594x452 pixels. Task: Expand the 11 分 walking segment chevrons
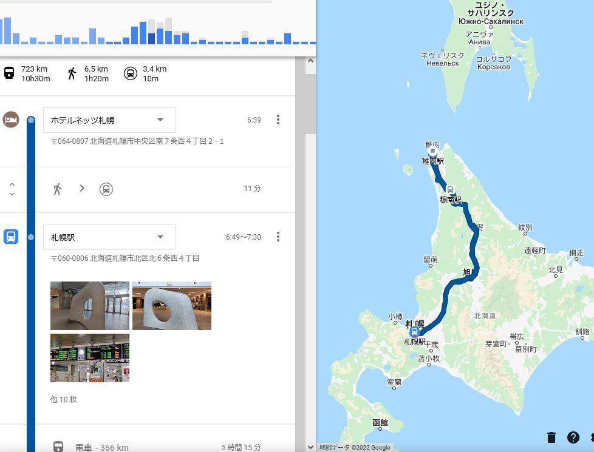[x=12, y=189]
